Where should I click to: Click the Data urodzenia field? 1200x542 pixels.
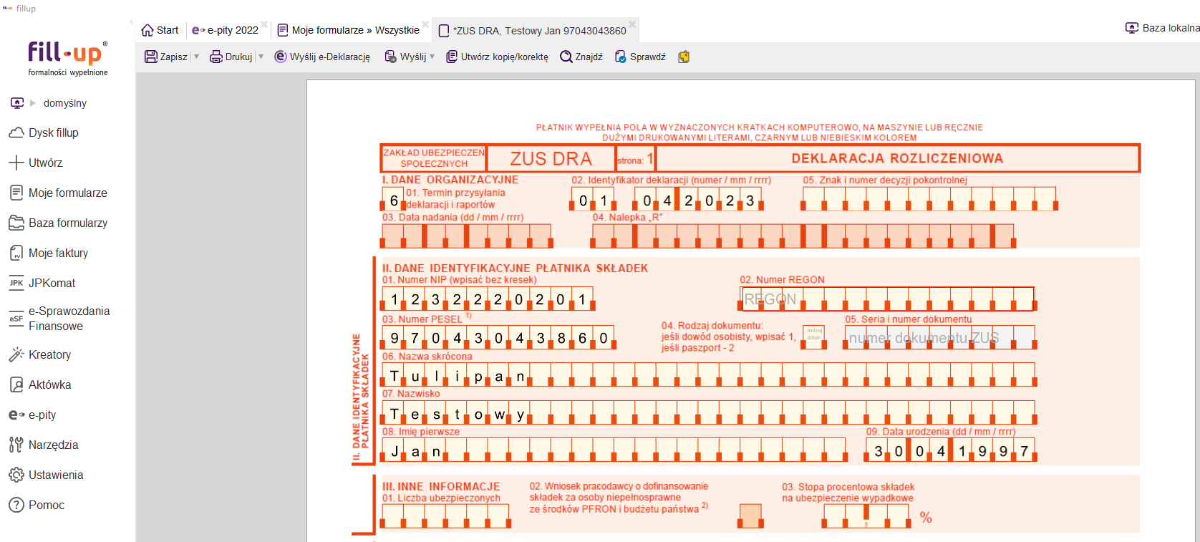(951, 450)
